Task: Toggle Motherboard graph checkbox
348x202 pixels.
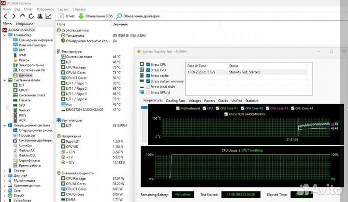Action: click(178, 109)
